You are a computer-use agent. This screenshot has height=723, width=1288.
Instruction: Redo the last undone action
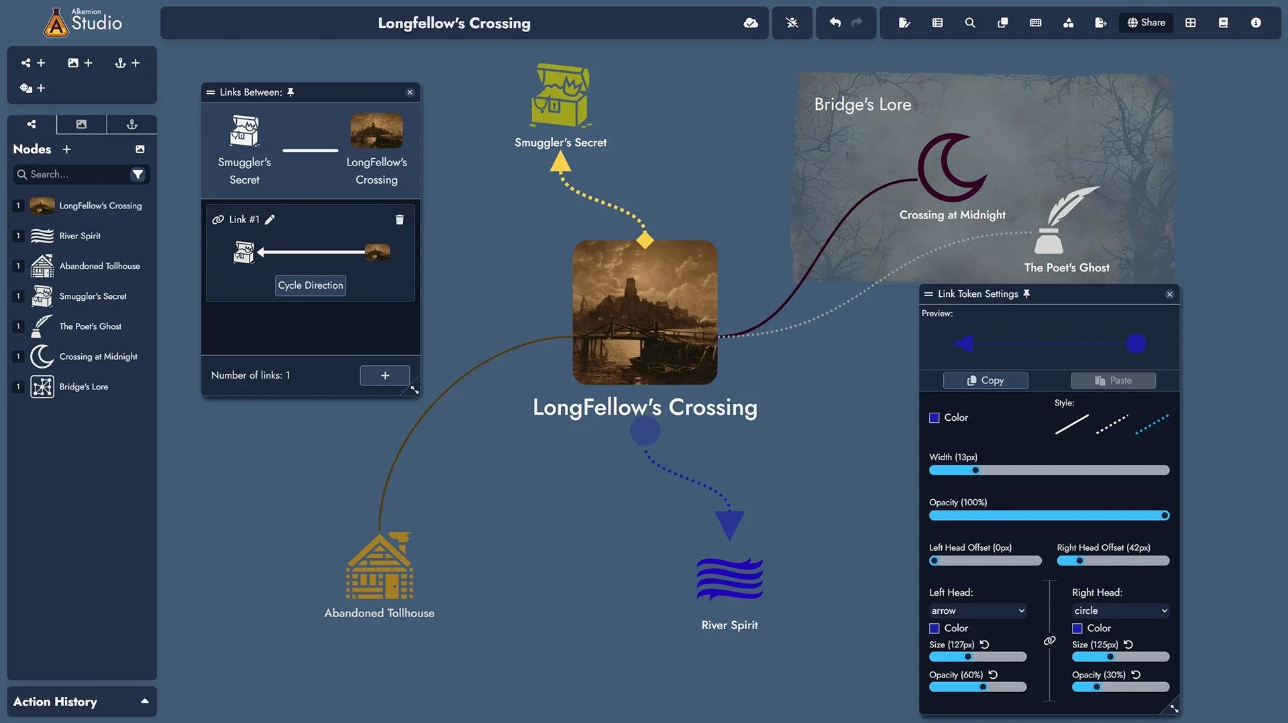(857, 22)
